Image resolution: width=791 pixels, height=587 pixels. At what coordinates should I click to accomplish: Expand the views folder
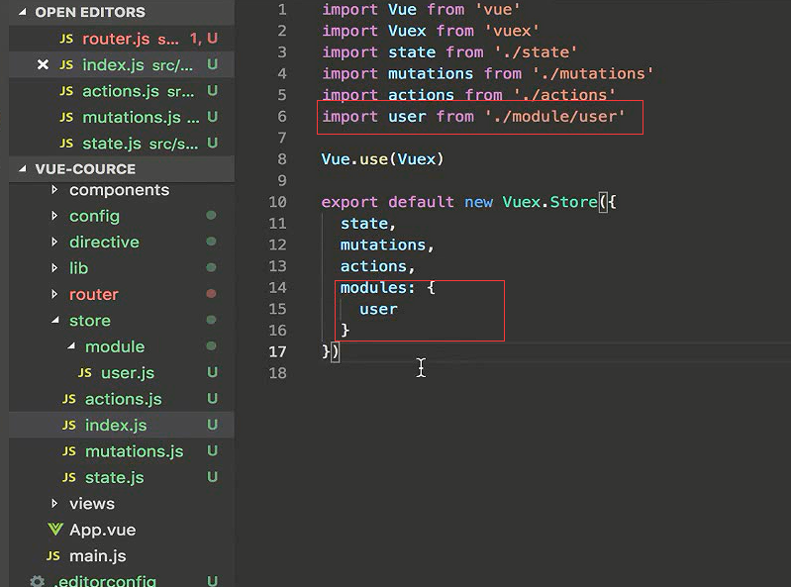pyautogui.click(x=54, y=504)
